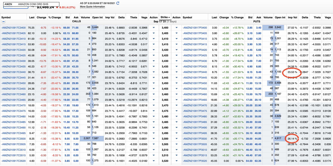333x166 pixels.
Task: Sort calls by the Open Int column header
Action: 98,17
